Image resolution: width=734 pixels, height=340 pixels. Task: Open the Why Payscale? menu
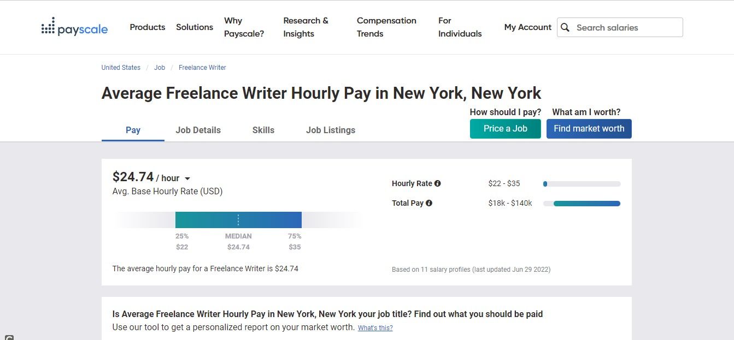[x=244, y=27]
